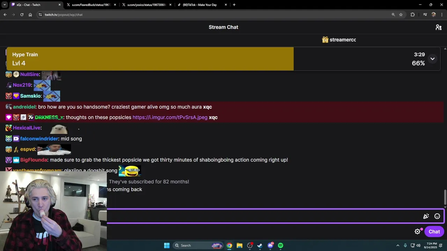The width and height of the screenshot is (447, 251).
Task: Click the chat vertical scrollbar thumb
Action: [445, 197]
